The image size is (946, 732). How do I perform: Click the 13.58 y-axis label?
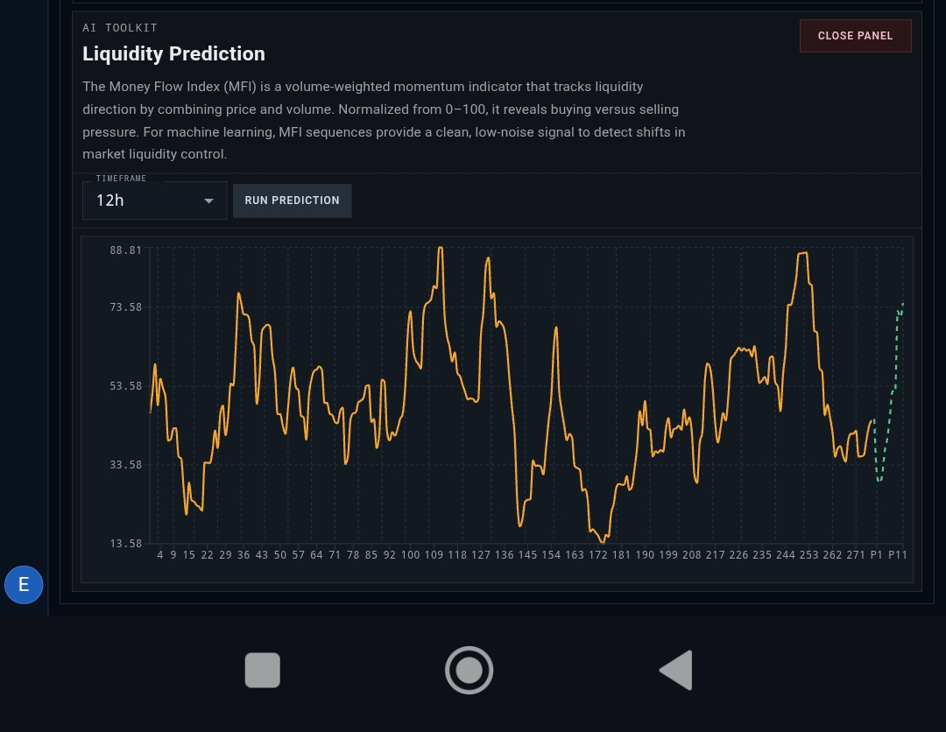pos(125,544)
